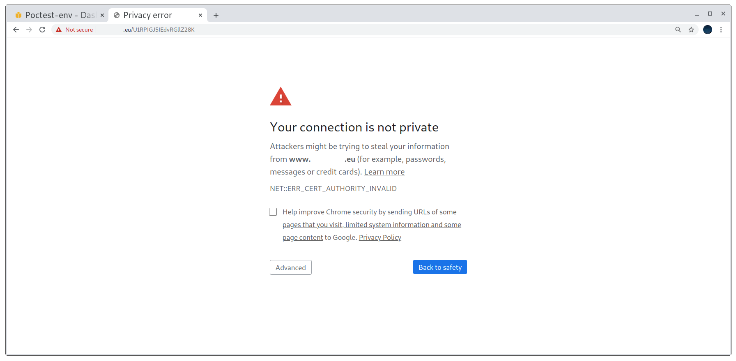Close the Privacy error tab
Image resolution: width=736 pixels, height=361 pixels.
tap(200, 15)
